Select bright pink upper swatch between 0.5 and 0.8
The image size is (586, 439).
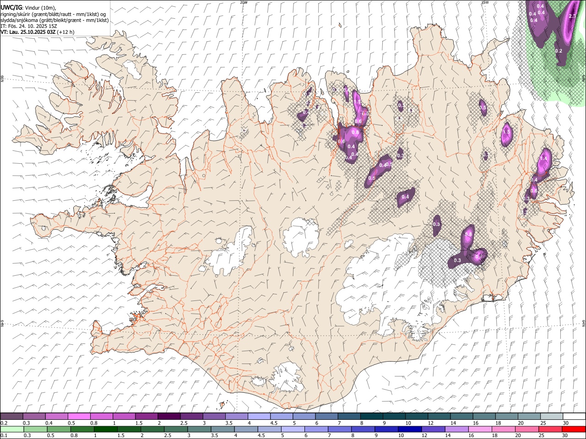tap(79, 417)
